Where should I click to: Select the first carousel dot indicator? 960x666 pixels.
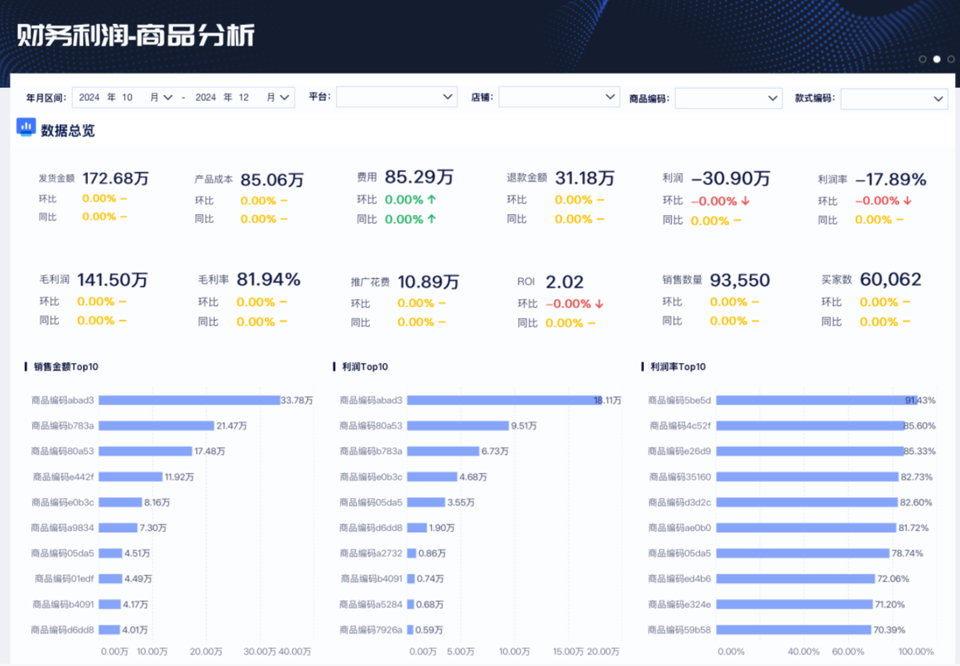pos(922,59)
